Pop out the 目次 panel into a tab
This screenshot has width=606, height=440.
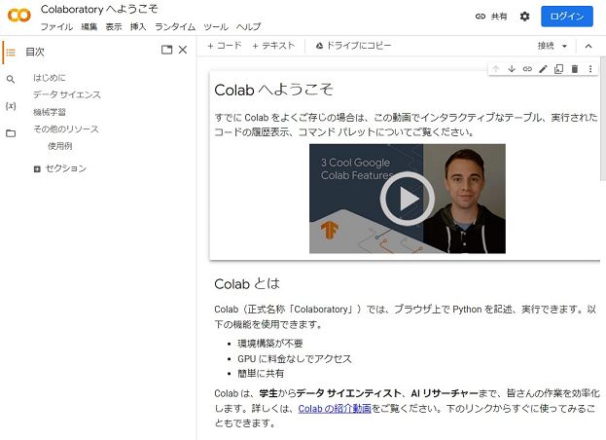click(x=166, y=50)
